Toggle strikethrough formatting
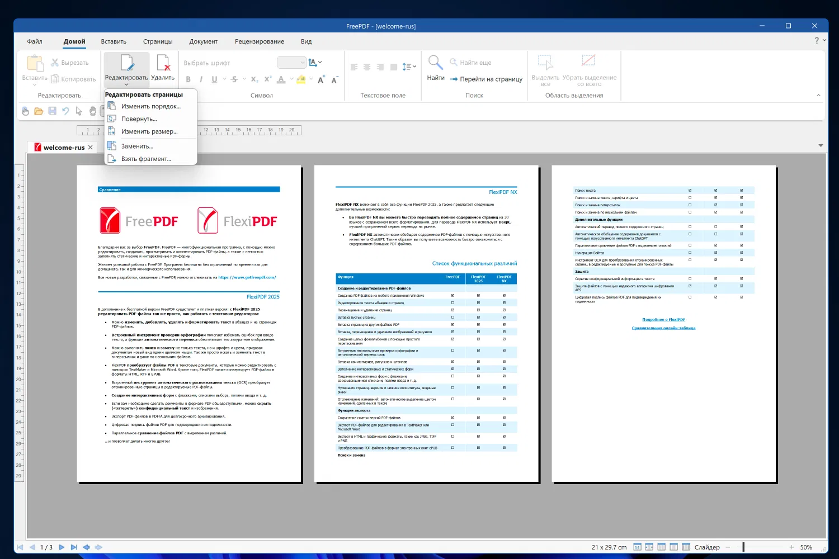The height and width of the screenshot is (559, 839). pyautogui.click(x=234, y=79)
